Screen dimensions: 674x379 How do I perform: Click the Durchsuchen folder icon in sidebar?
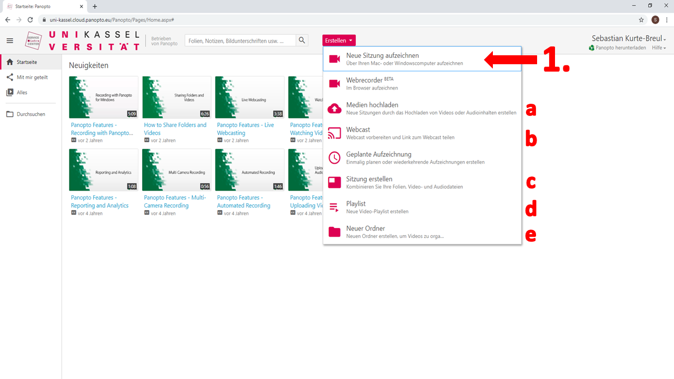(x=9, y=114)
